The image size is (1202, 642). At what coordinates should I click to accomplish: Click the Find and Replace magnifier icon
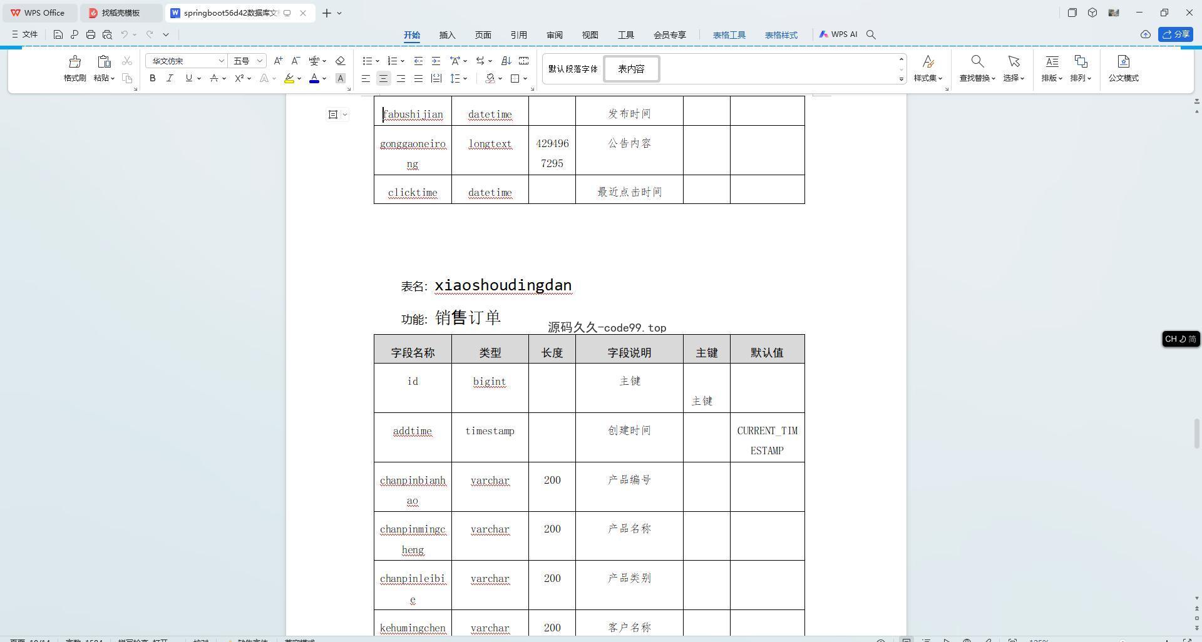(x=977, y=61)
